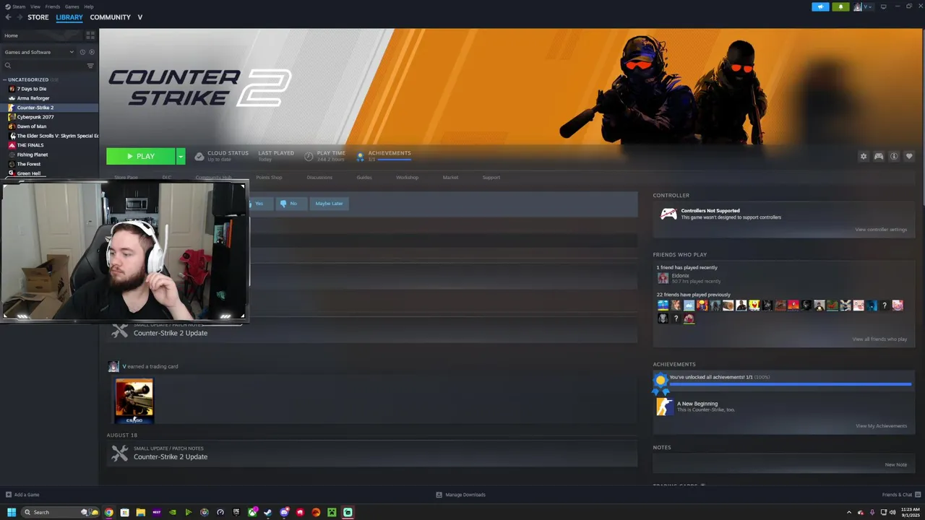Open Eldonix friend avatar
This screenshot has width=925, height=520.
663,278
